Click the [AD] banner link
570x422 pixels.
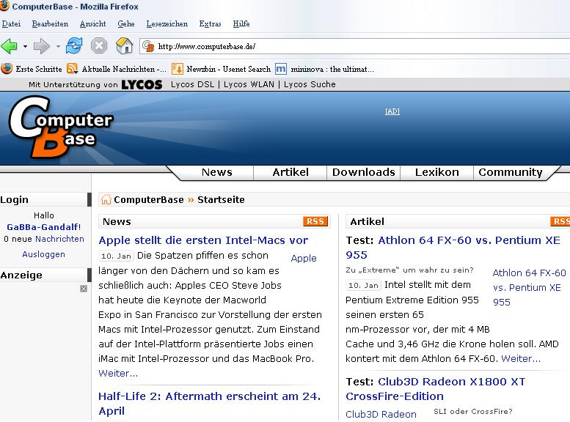click(x=392, y=111)
